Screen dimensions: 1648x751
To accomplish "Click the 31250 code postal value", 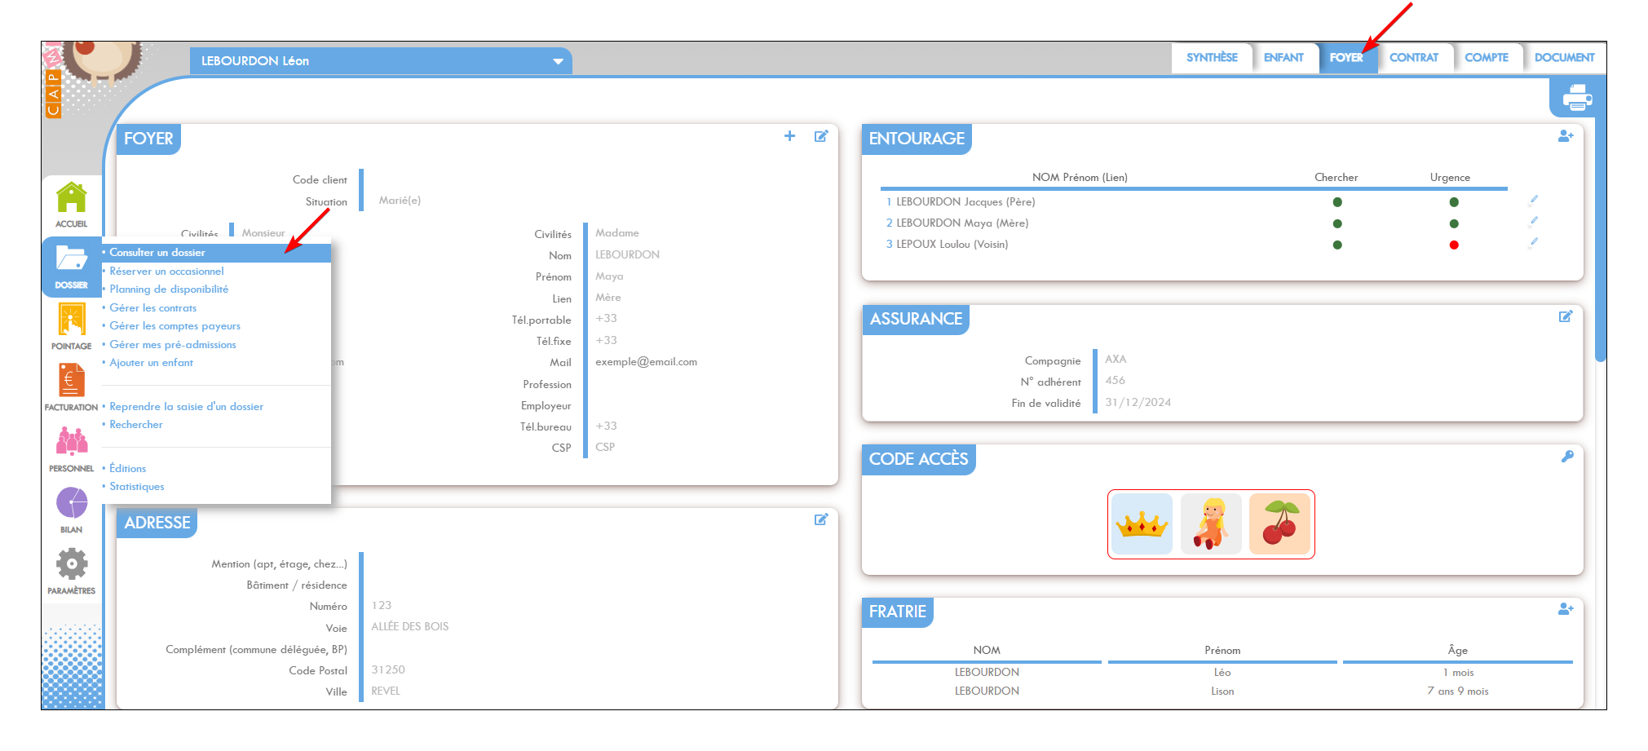I will coord(388,670).
